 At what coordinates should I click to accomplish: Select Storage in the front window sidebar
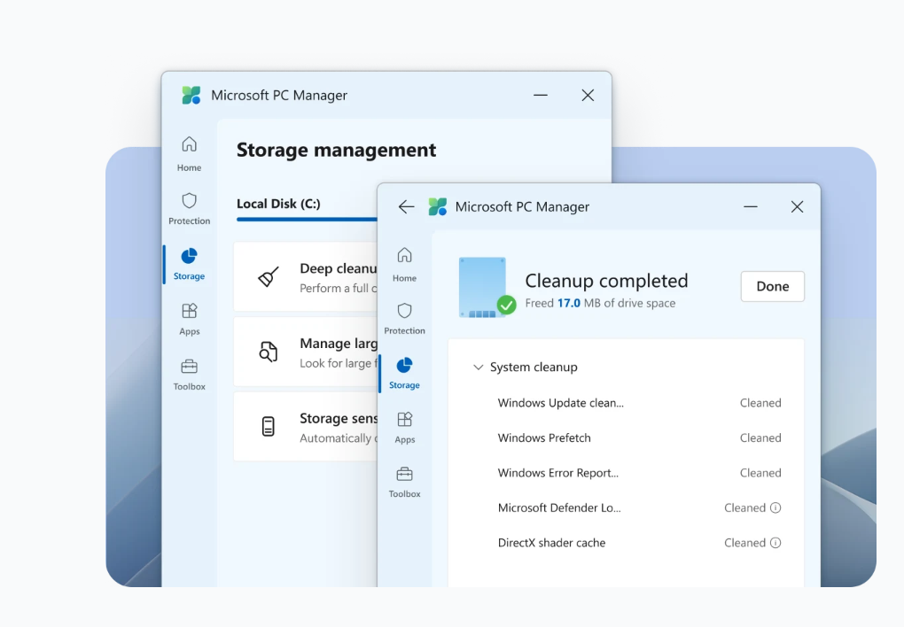coord(404,373)
